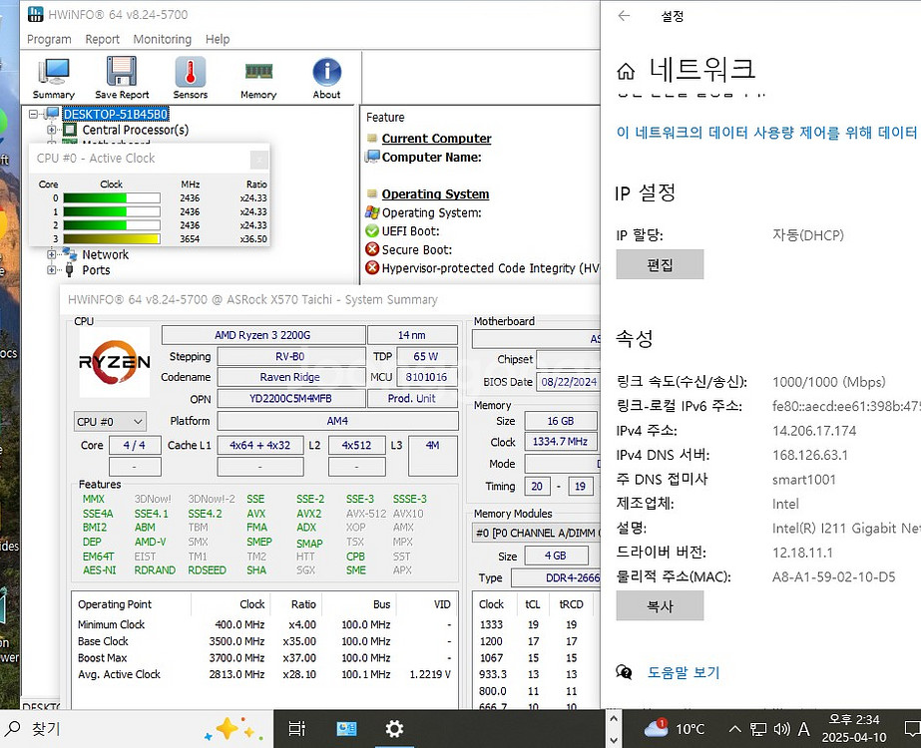Click the Settings home icon
921x748 pixels.
pos(626,71)
